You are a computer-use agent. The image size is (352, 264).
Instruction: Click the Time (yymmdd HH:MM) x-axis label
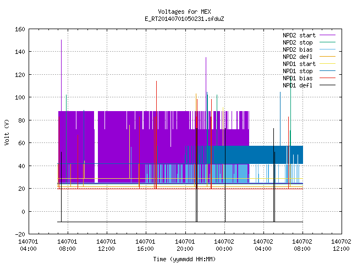tap(184, 259)
